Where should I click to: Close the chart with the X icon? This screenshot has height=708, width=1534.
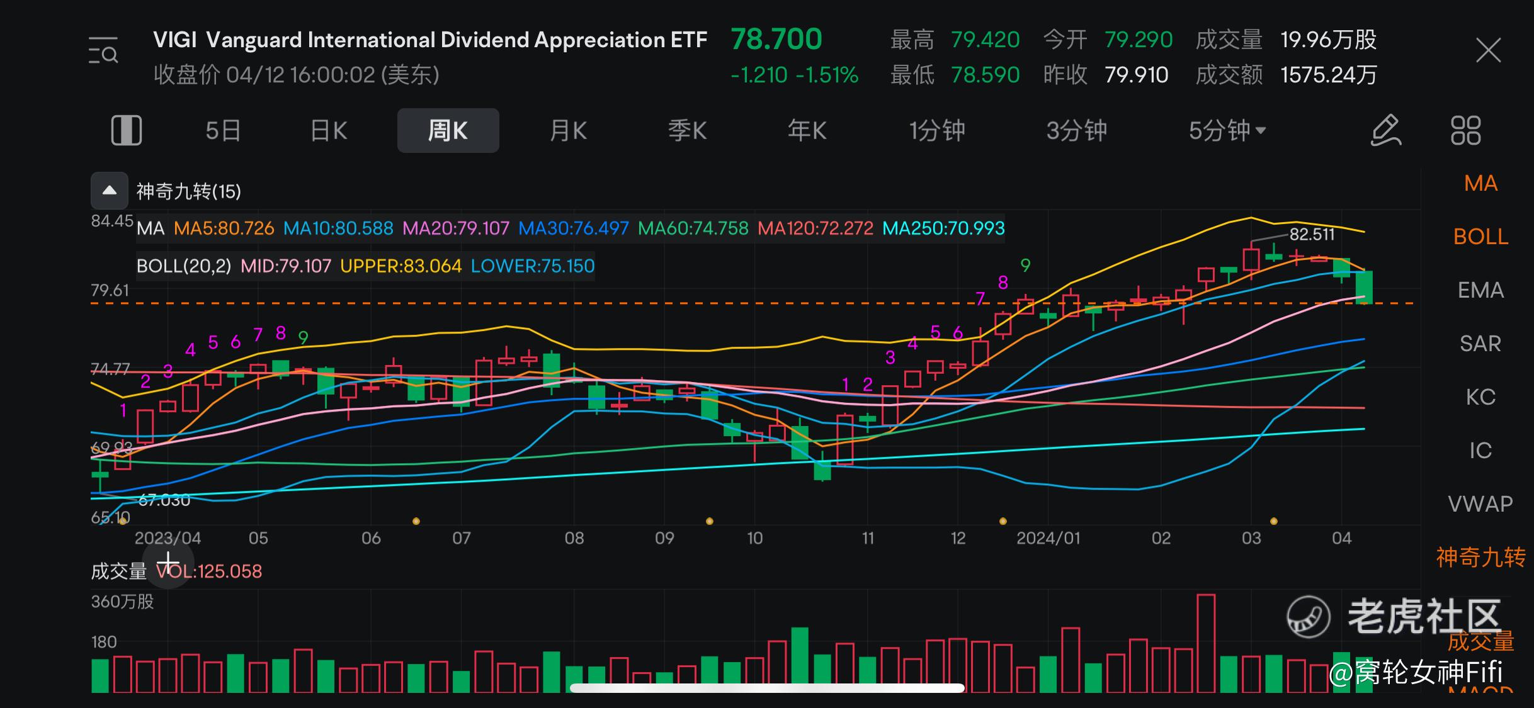tap(1489, 50)
